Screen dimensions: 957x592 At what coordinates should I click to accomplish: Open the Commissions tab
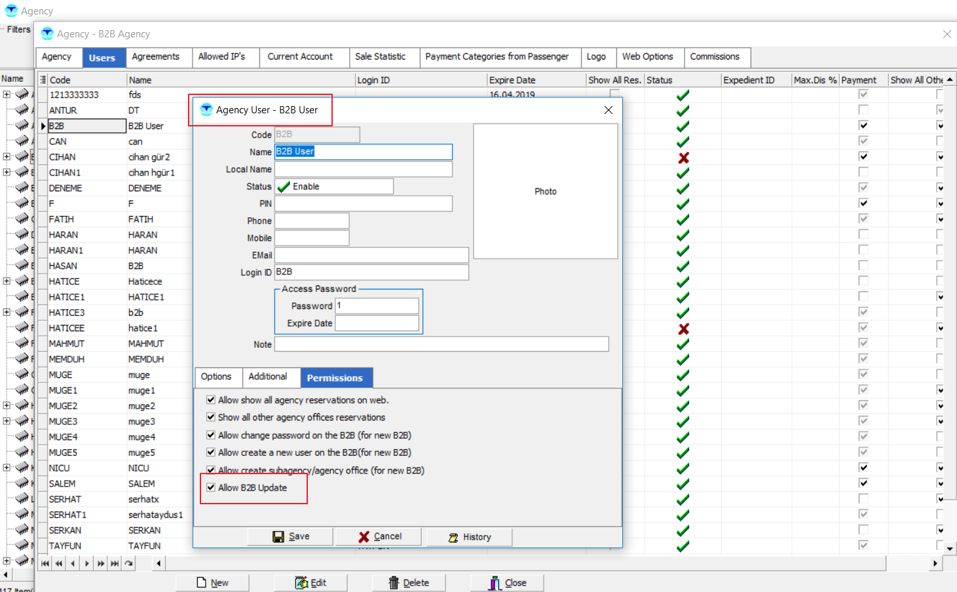pos(715,57)
